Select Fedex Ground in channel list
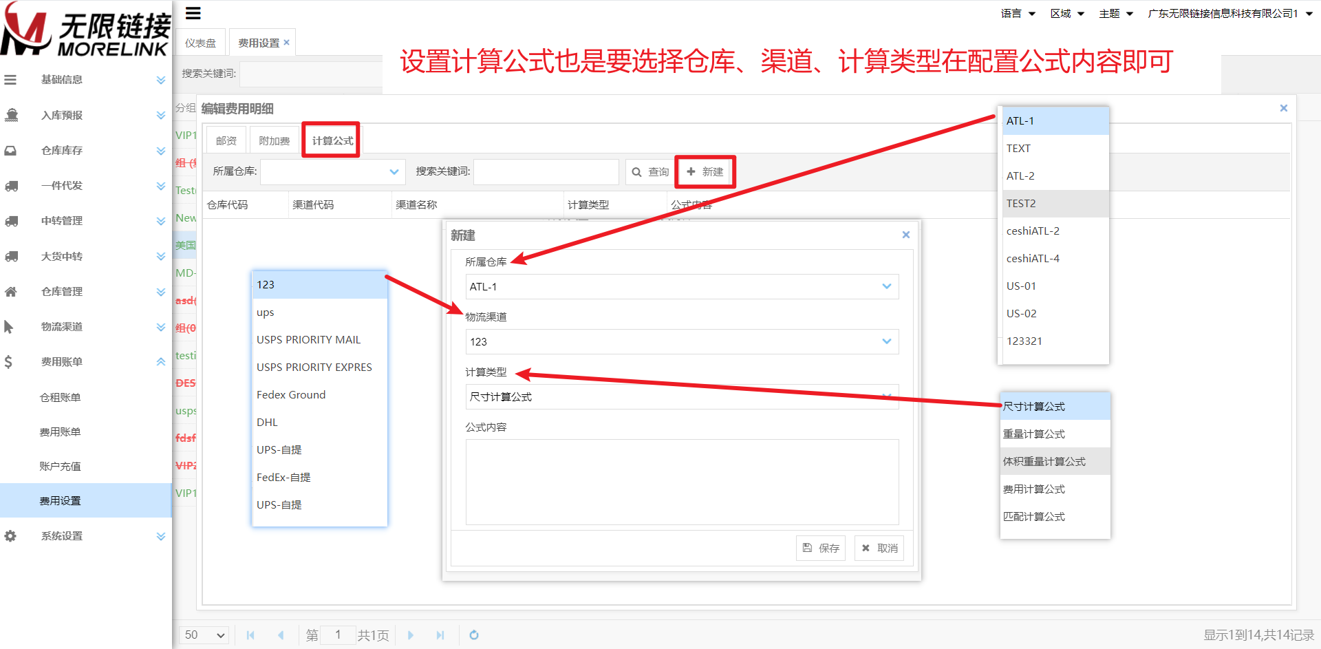Image resolution: width=1321 pixels, height=649 pixels. pyautogui.click(x=320, y=395)
